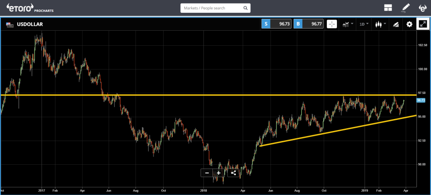Open the chart layout grid icon
This screenshot has height=195, width=431.
[388, 8]
